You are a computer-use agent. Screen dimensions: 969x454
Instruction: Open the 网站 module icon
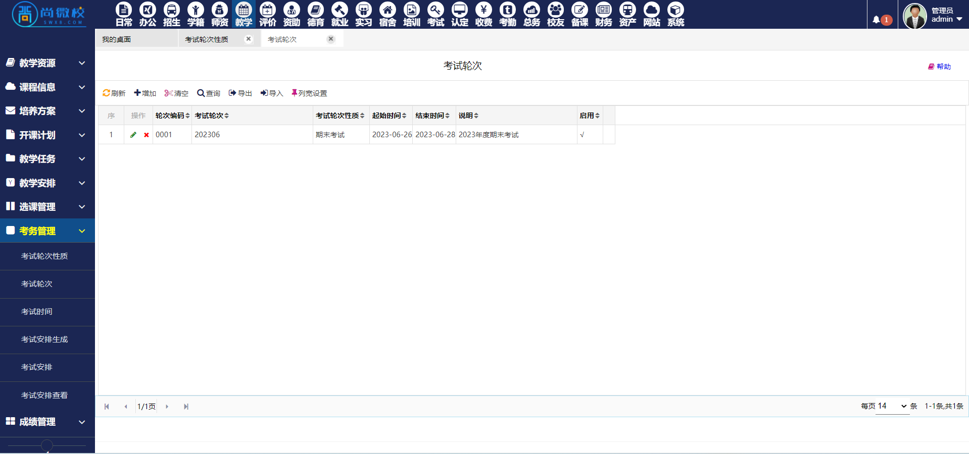click(x=652, y=14)
